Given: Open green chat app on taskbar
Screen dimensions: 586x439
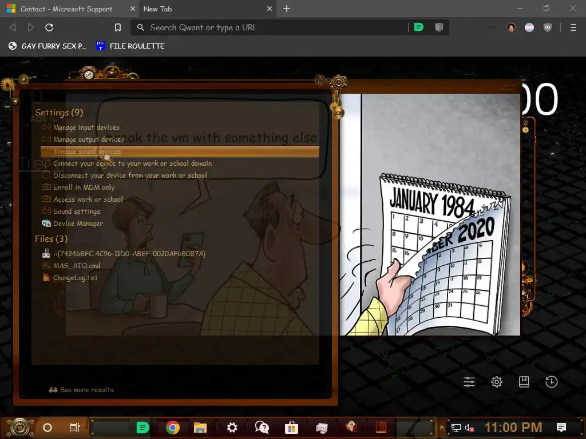Looking at the screenshot, I should (142, 428).
